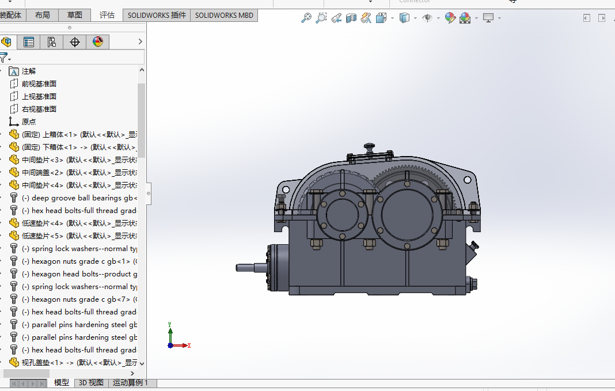Click the Display Style icon
Viewport: 615px width, 391px height.
point(404,18)
